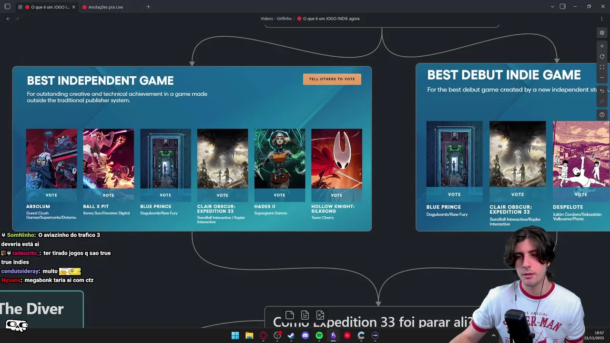Add card to canvas icon
The width and height of the screenshot is (610, 343).
point(290,315)
